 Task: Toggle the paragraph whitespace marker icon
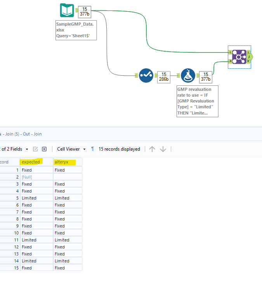point(92,149)
